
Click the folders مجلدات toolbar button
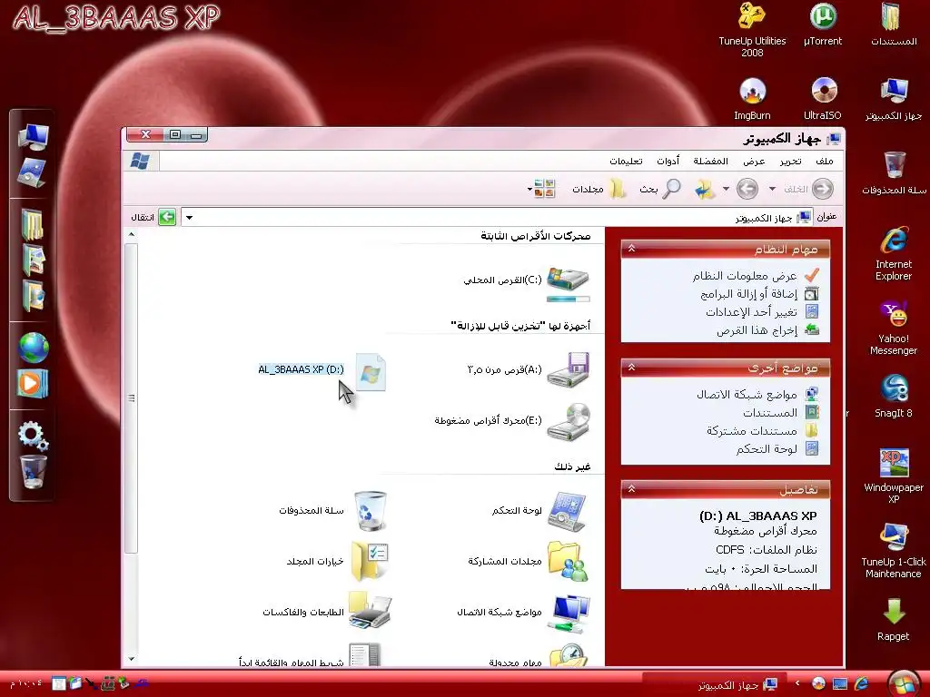(x=599, y=189)
